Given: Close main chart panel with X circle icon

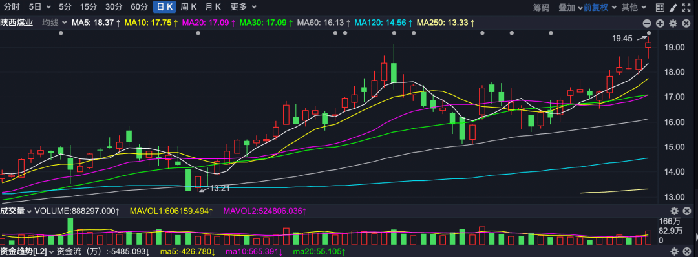Looking at the screenshot, I should (x=686, y=23).
